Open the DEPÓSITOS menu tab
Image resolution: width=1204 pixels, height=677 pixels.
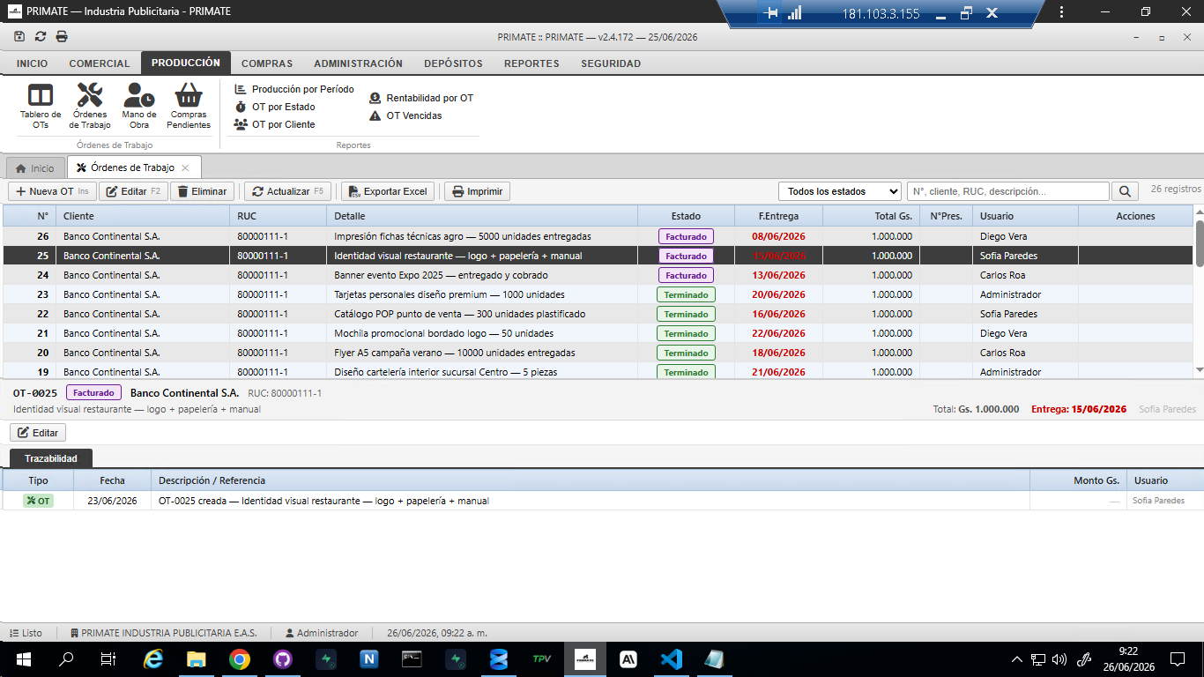[x=453, y=63]
